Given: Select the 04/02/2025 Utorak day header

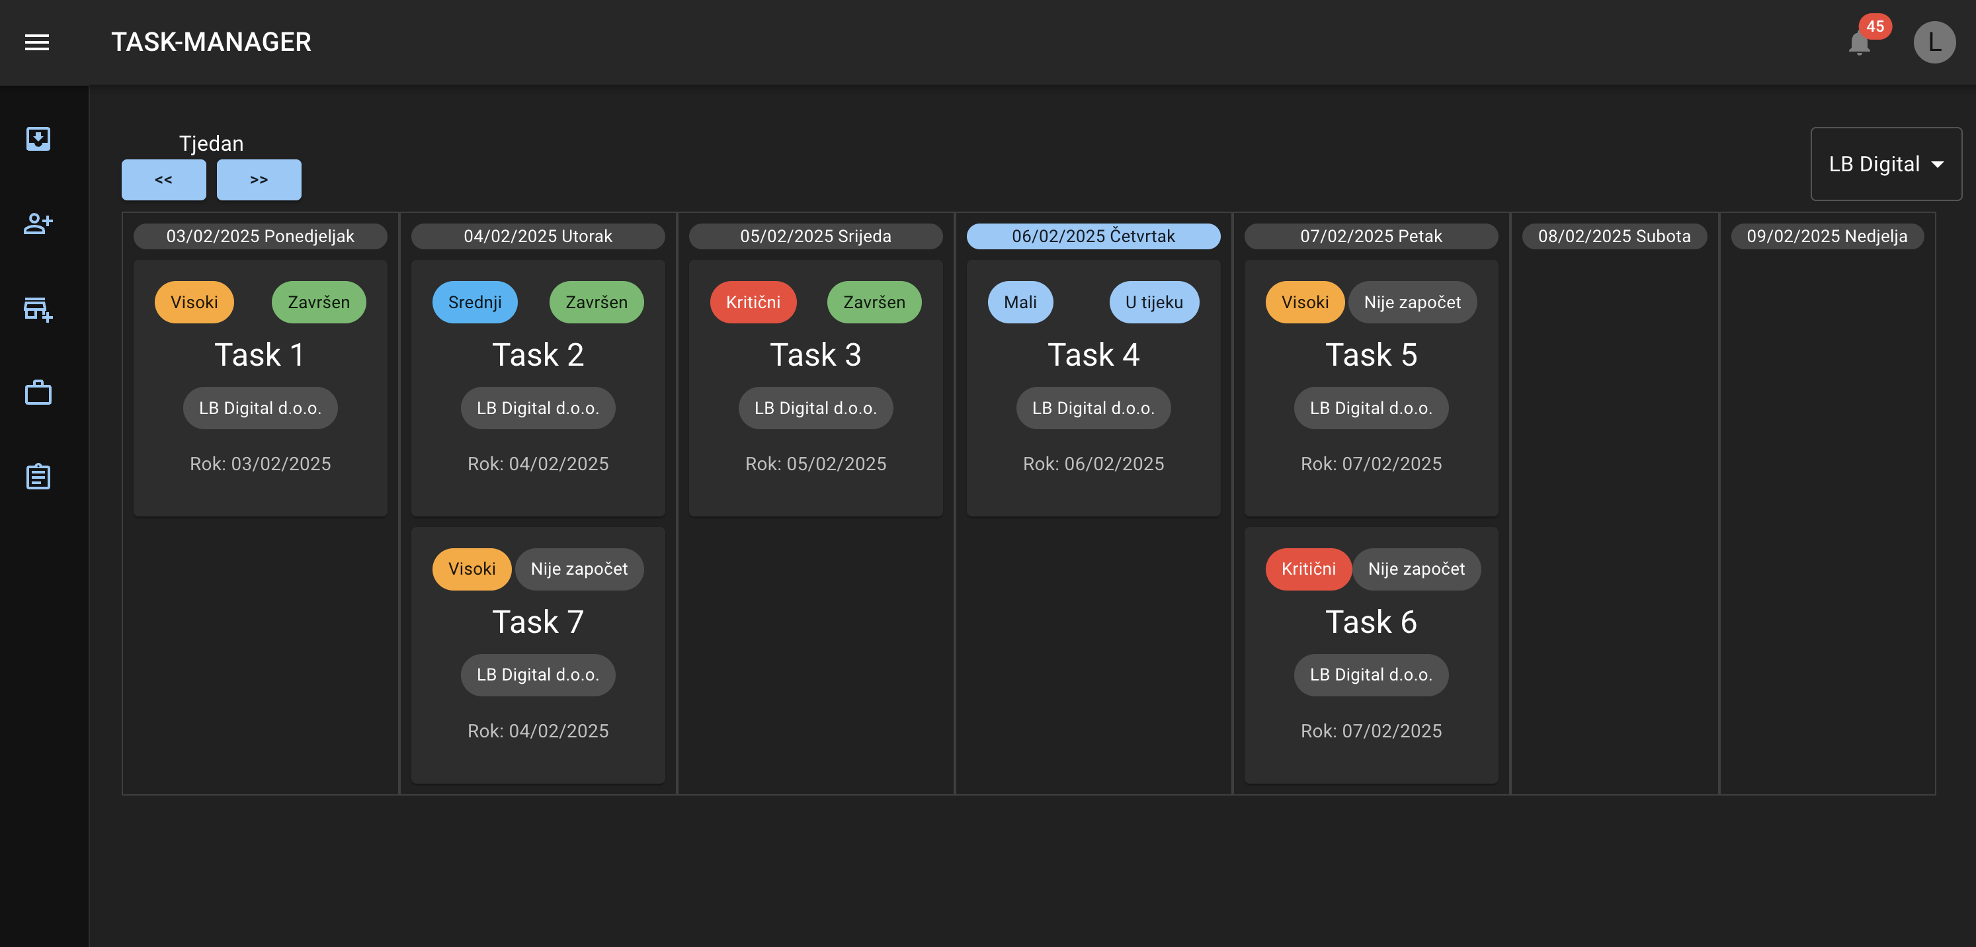Looking at the screenshot, I should (538, 236).
